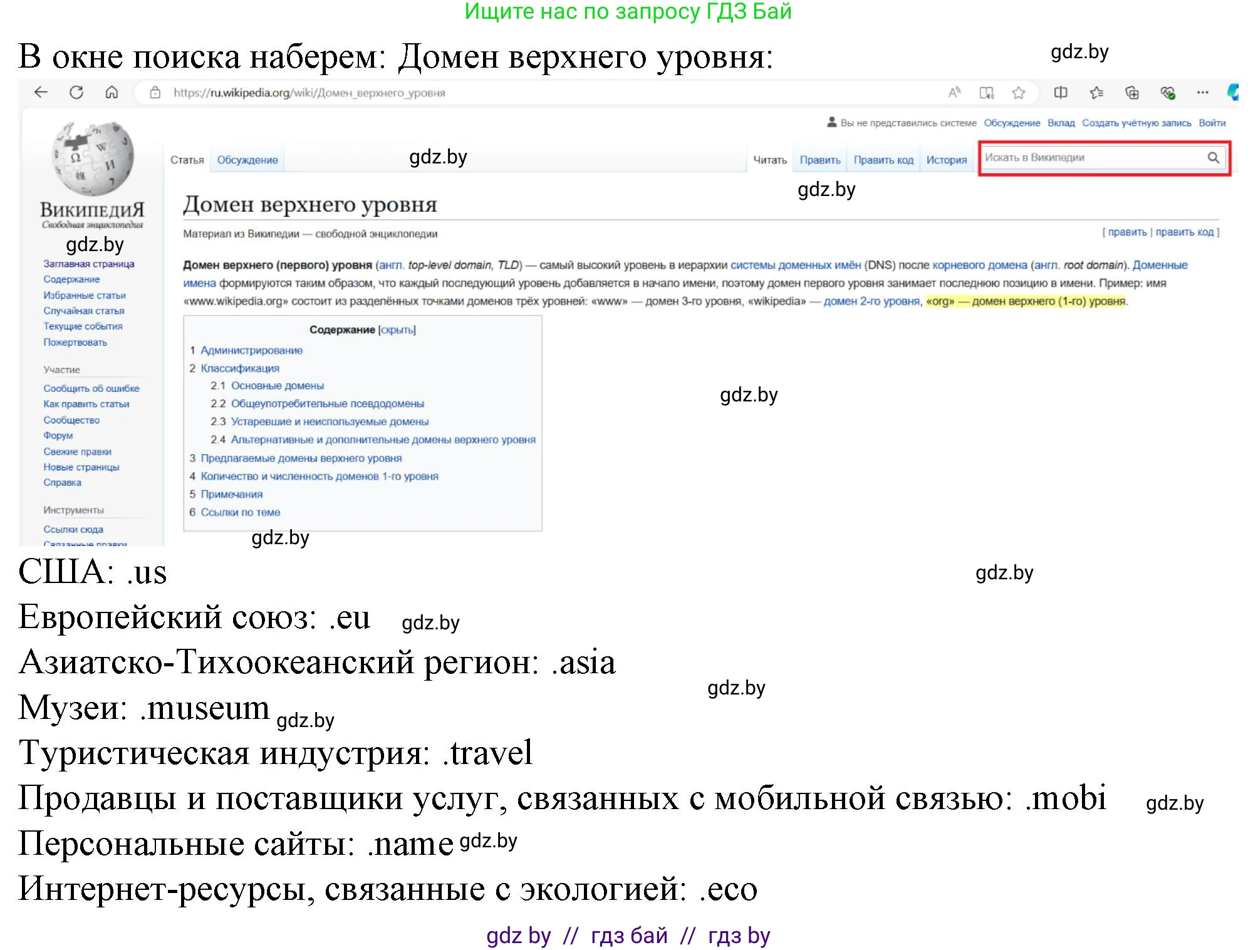Click the править код section link
This screenshot has width=1258, height=950.
pos(1185,232)
